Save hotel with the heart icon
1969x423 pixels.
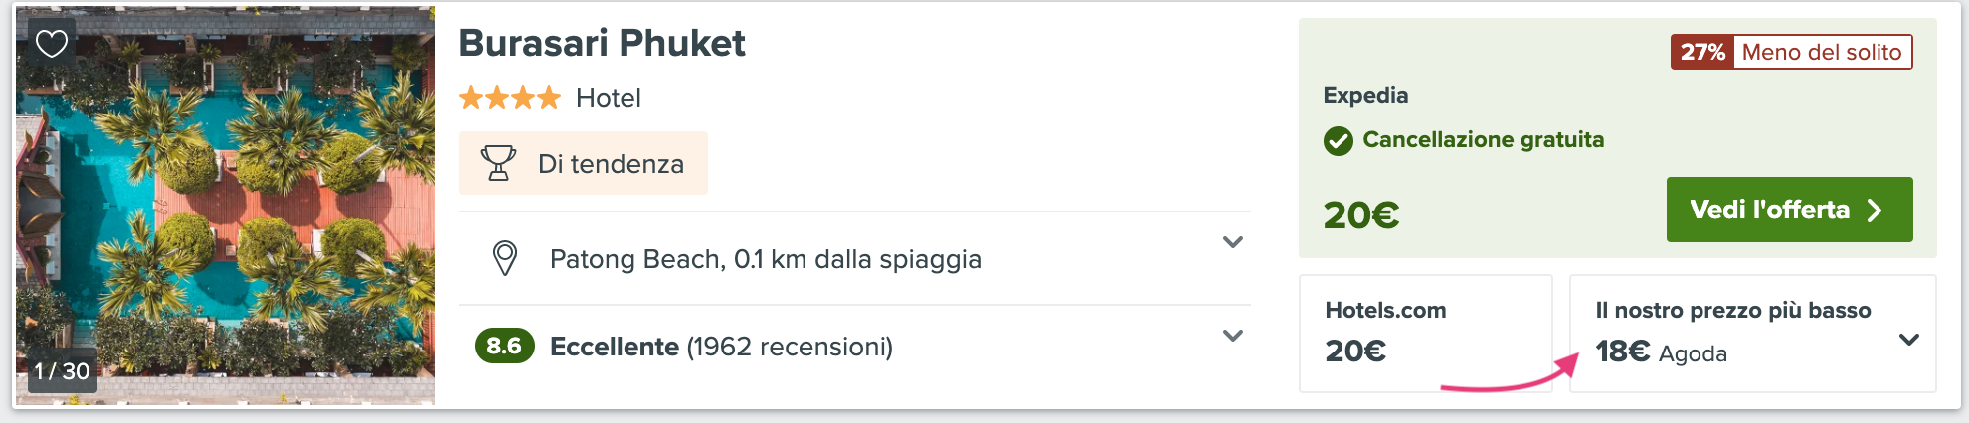[52, 43]
